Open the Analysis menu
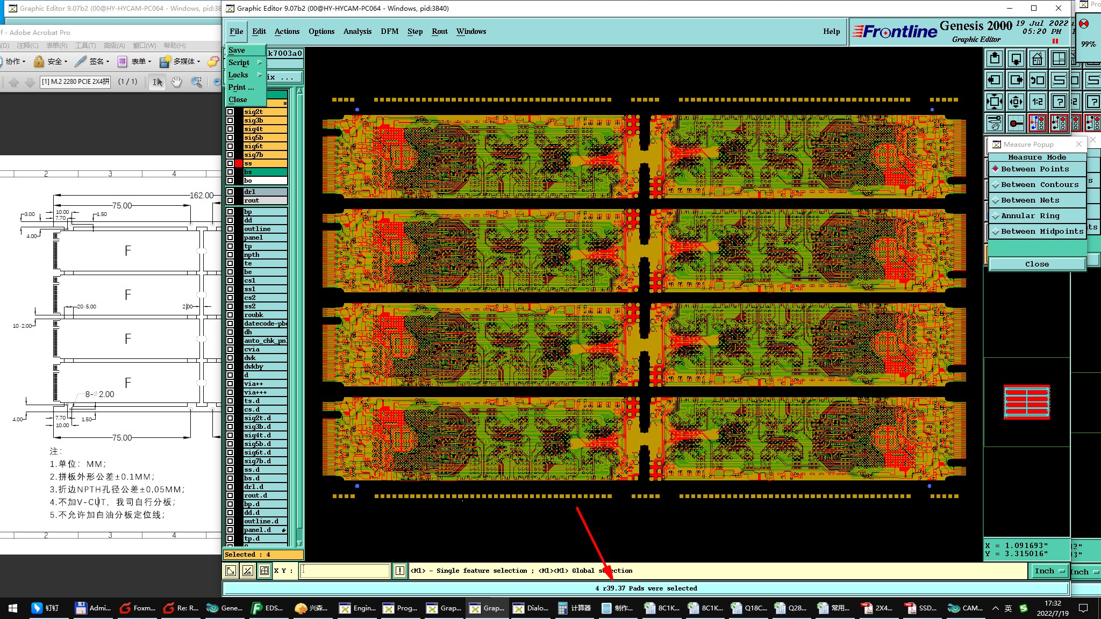 coord(357,31)
